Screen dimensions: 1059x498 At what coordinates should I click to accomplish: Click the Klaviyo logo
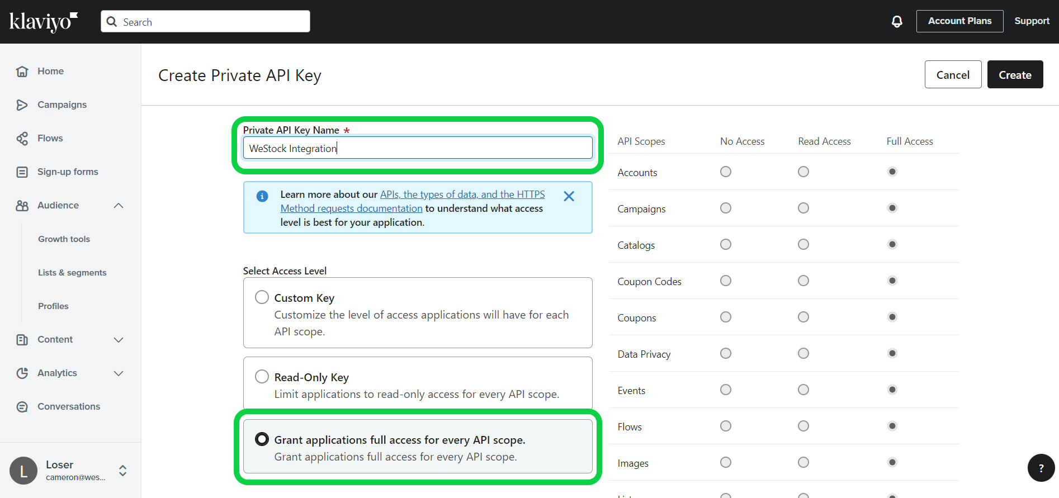(x=44, y=22)
